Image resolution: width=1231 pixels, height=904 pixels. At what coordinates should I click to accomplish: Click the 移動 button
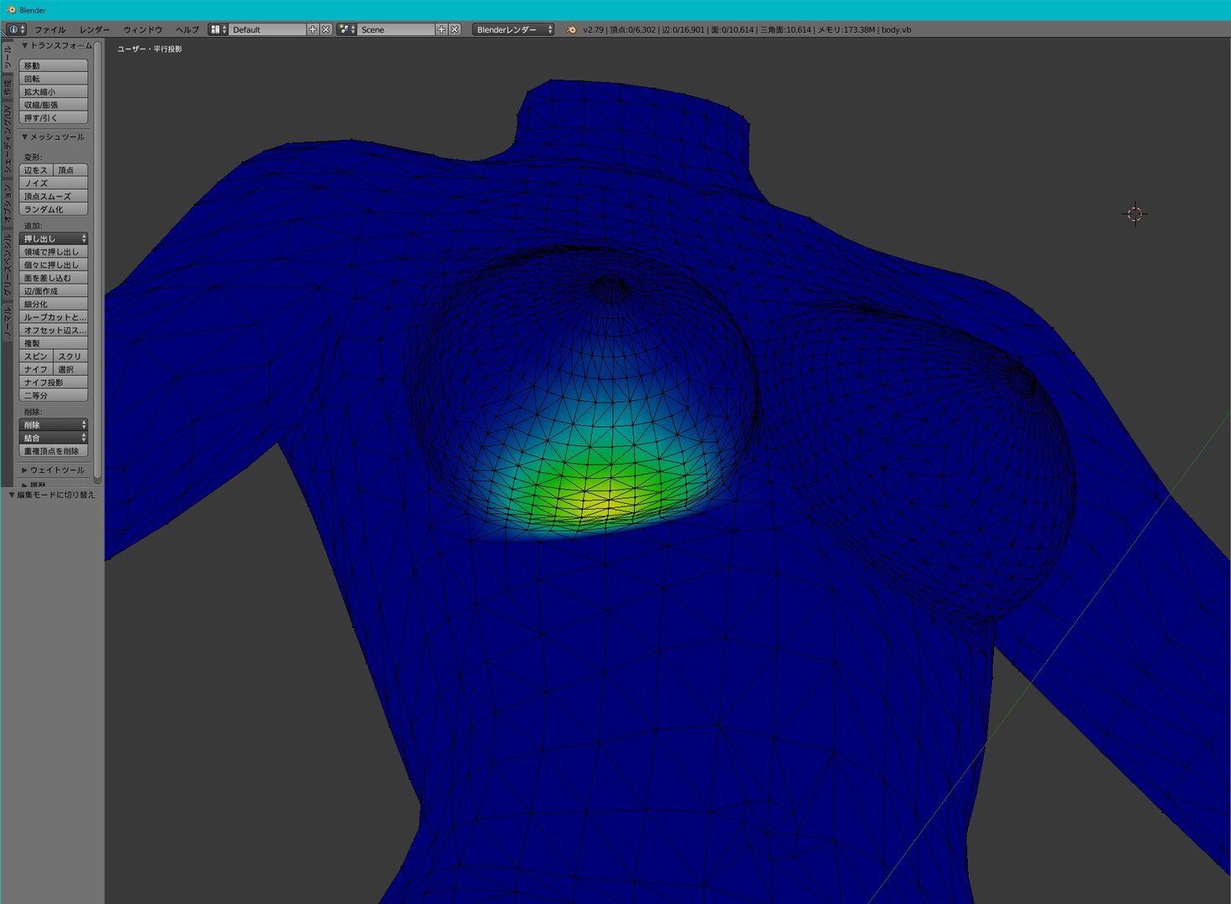pos(54,65)
